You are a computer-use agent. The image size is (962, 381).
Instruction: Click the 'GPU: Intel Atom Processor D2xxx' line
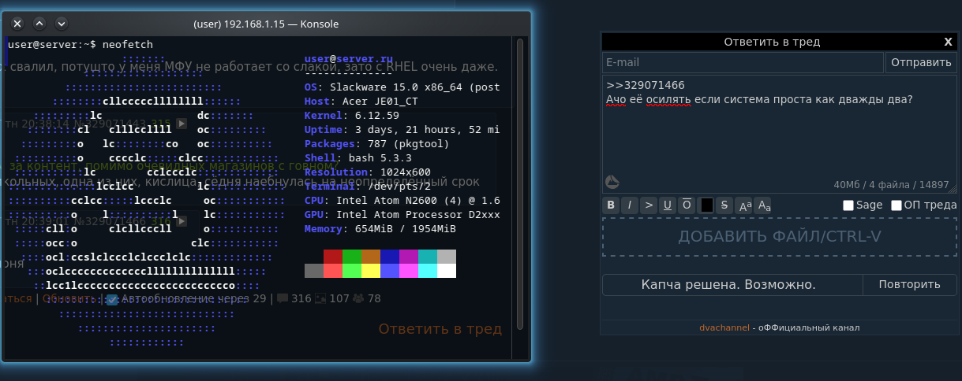tap(402, 215)
